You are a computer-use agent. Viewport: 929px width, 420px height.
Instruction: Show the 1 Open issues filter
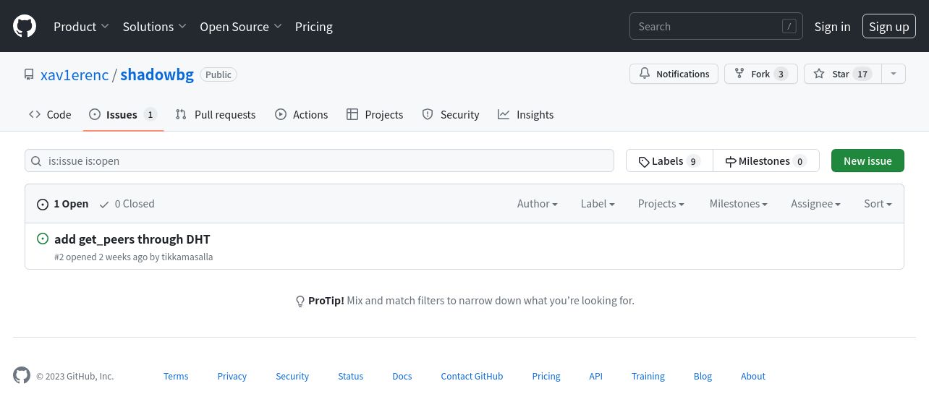63,204
